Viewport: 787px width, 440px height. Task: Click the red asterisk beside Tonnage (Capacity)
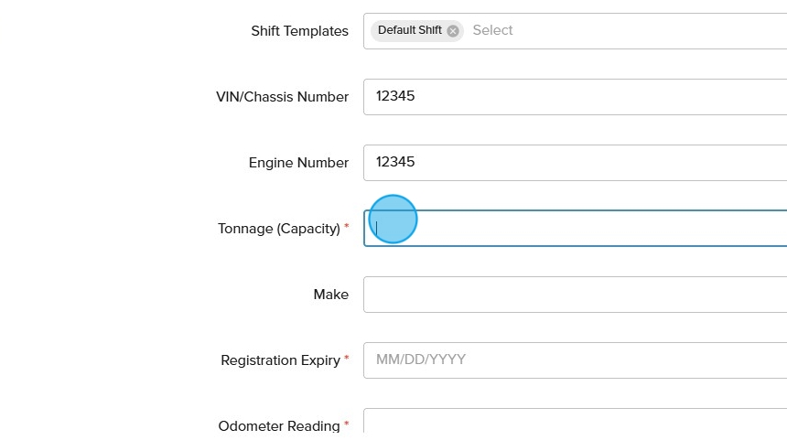tap(347, 227)
